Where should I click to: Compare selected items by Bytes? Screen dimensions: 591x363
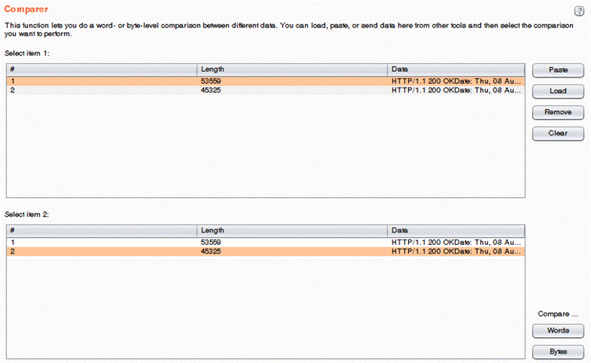[557, 351]
